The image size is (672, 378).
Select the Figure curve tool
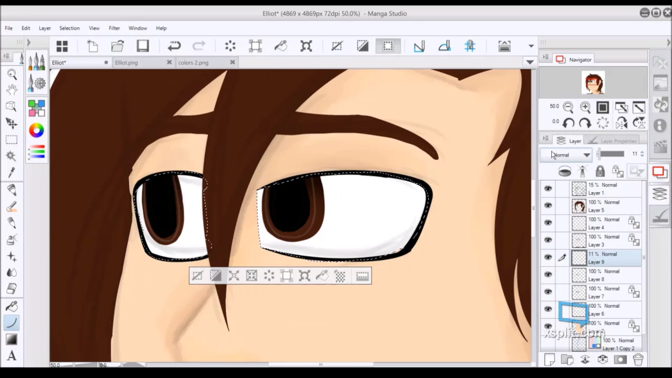(x=12, y=323)
